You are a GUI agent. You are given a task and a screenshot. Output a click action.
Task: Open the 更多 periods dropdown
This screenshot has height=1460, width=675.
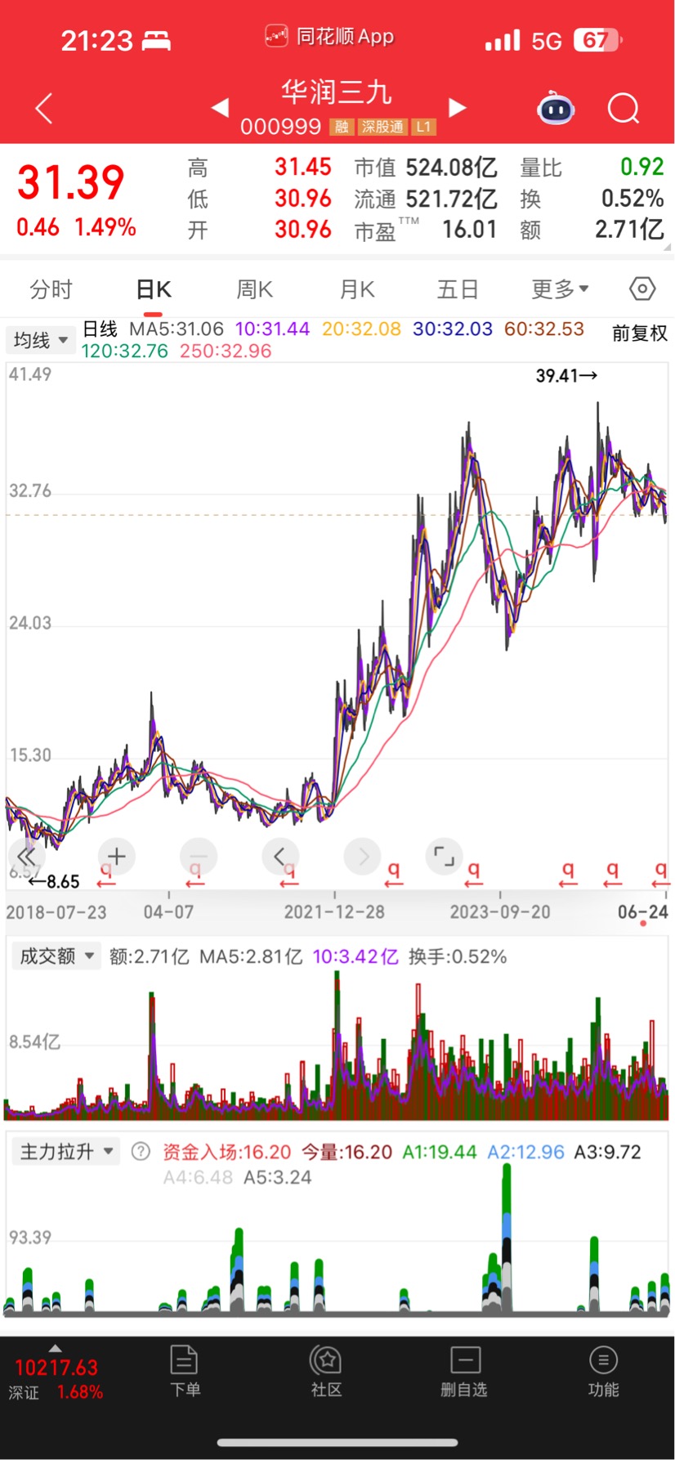click(560, 289)
